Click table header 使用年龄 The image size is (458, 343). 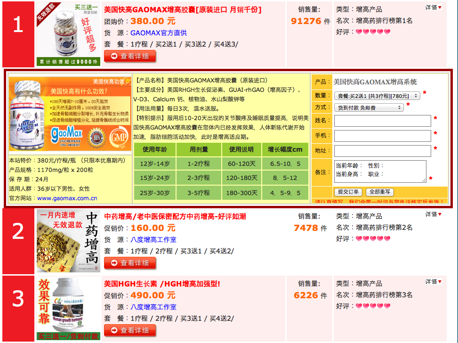point(155,149)
